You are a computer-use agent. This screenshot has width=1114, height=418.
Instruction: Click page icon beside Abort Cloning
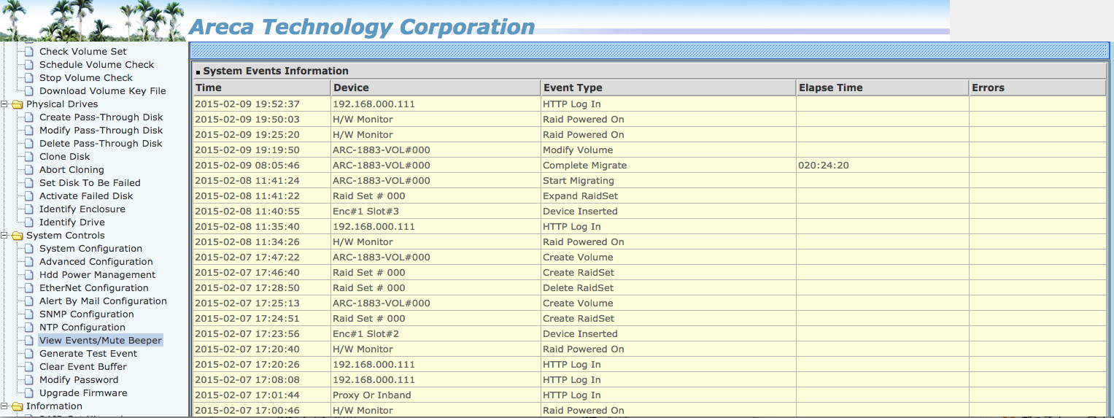(x=29, y=170)
